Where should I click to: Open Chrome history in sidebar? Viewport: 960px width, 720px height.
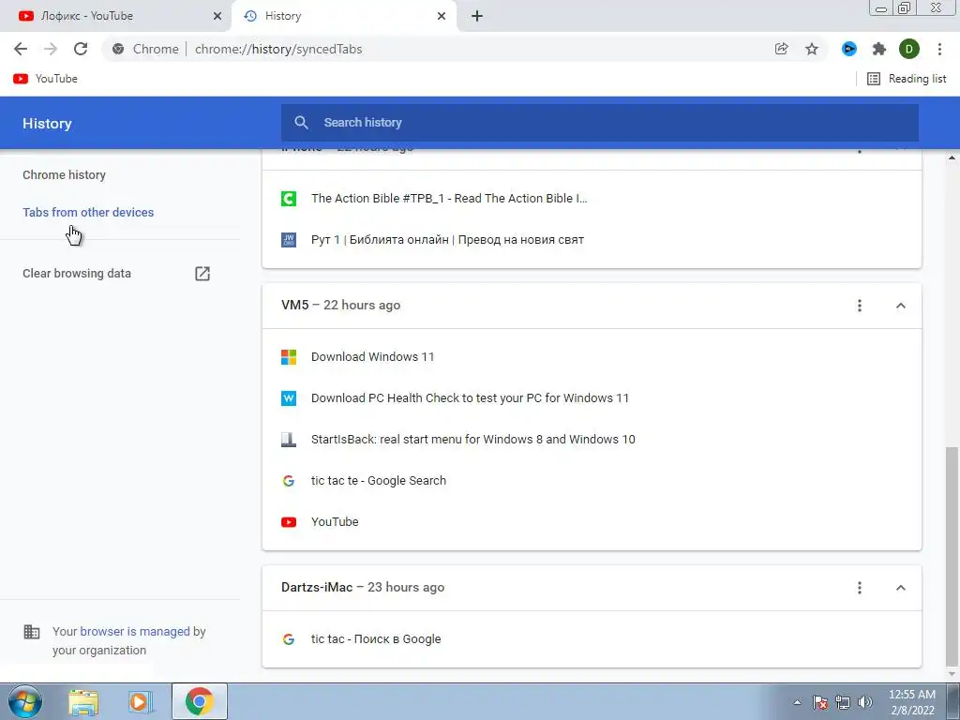click(65, 175)
